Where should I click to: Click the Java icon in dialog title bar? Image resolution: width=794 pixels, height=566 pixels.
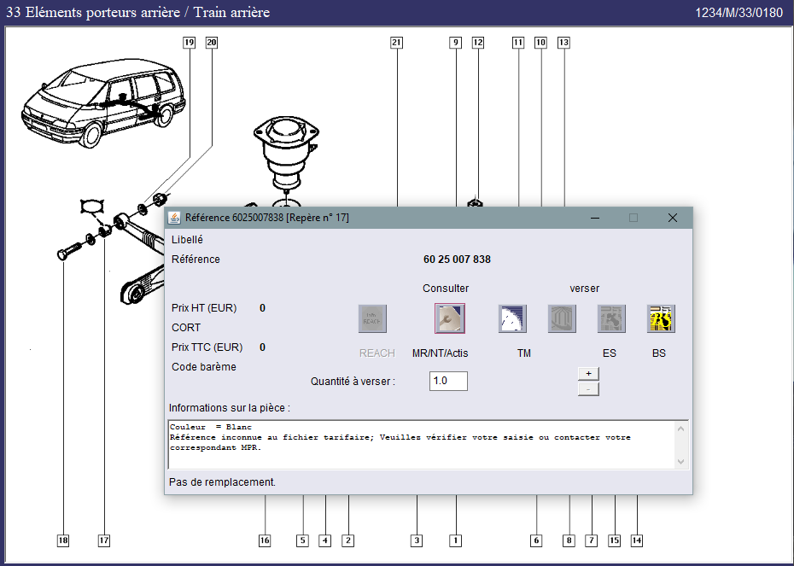(x=174, y=218)
